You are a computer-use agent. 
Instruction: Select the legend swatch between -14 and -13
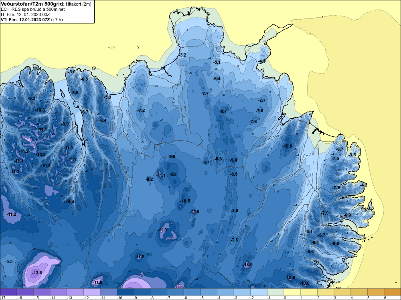59,292
